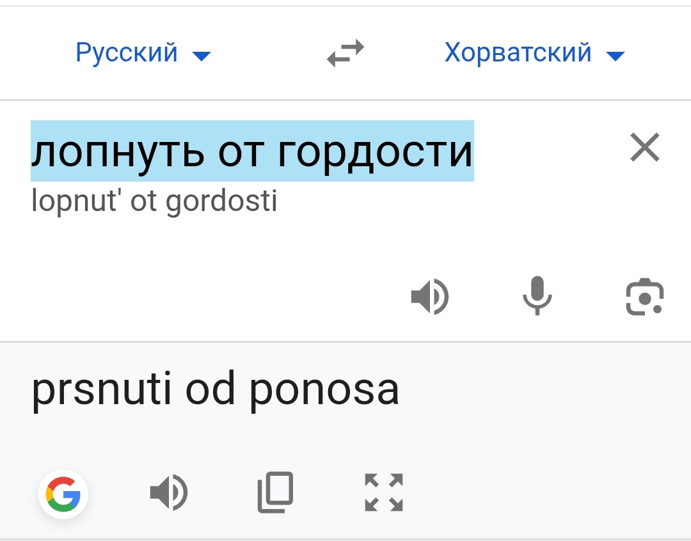Swap the source and target languages
The height and width of the screenshot is (541, 691).
tap(345, 53)
